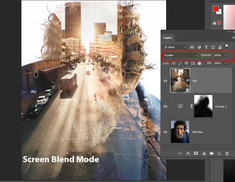Lock position move icon
The width and height of the screenshot is (235, 182).
tap(186, 63)
